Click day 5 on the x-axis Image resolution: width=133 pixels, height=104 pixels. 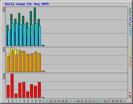pyautogui.click(x=24, y=101)
